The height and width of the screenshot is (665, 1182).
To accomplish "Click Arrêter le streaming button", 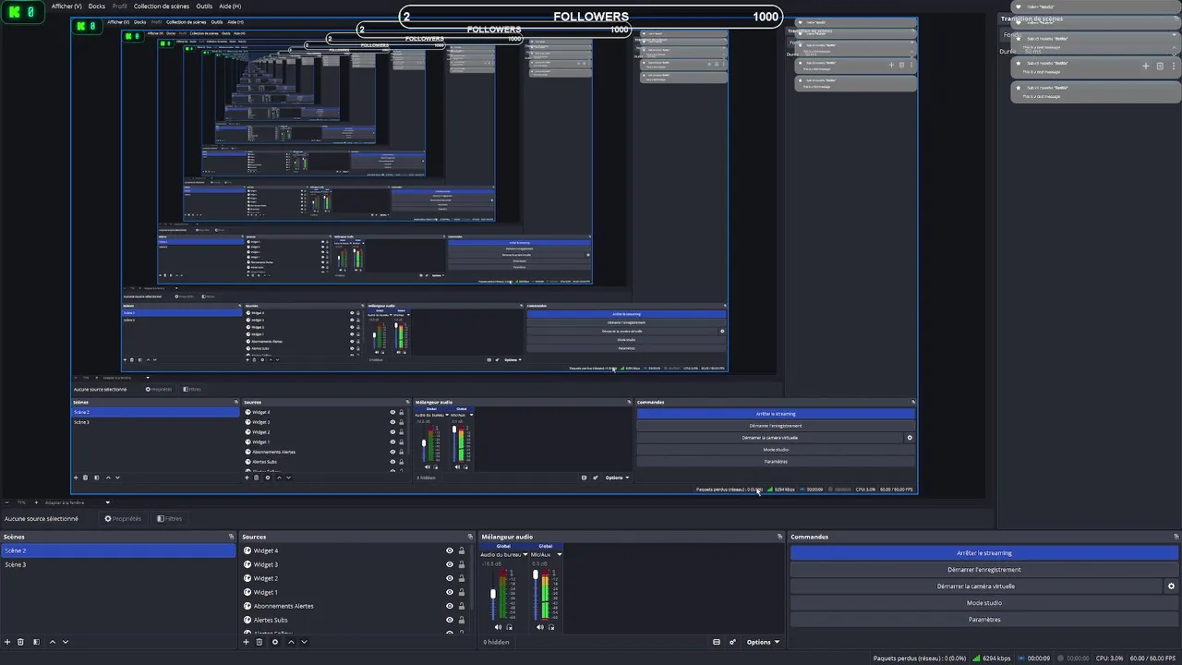I will (984, 553).
